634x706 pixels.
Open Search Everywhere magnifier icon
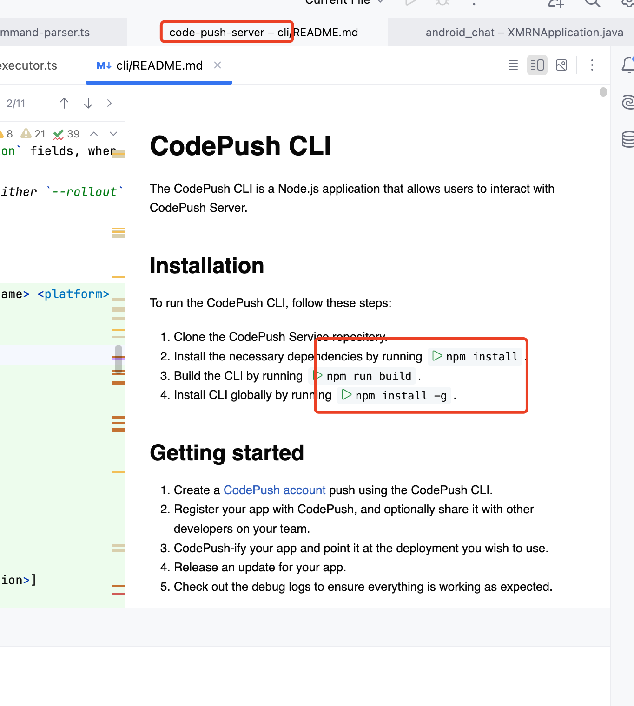tap(592, 3)
